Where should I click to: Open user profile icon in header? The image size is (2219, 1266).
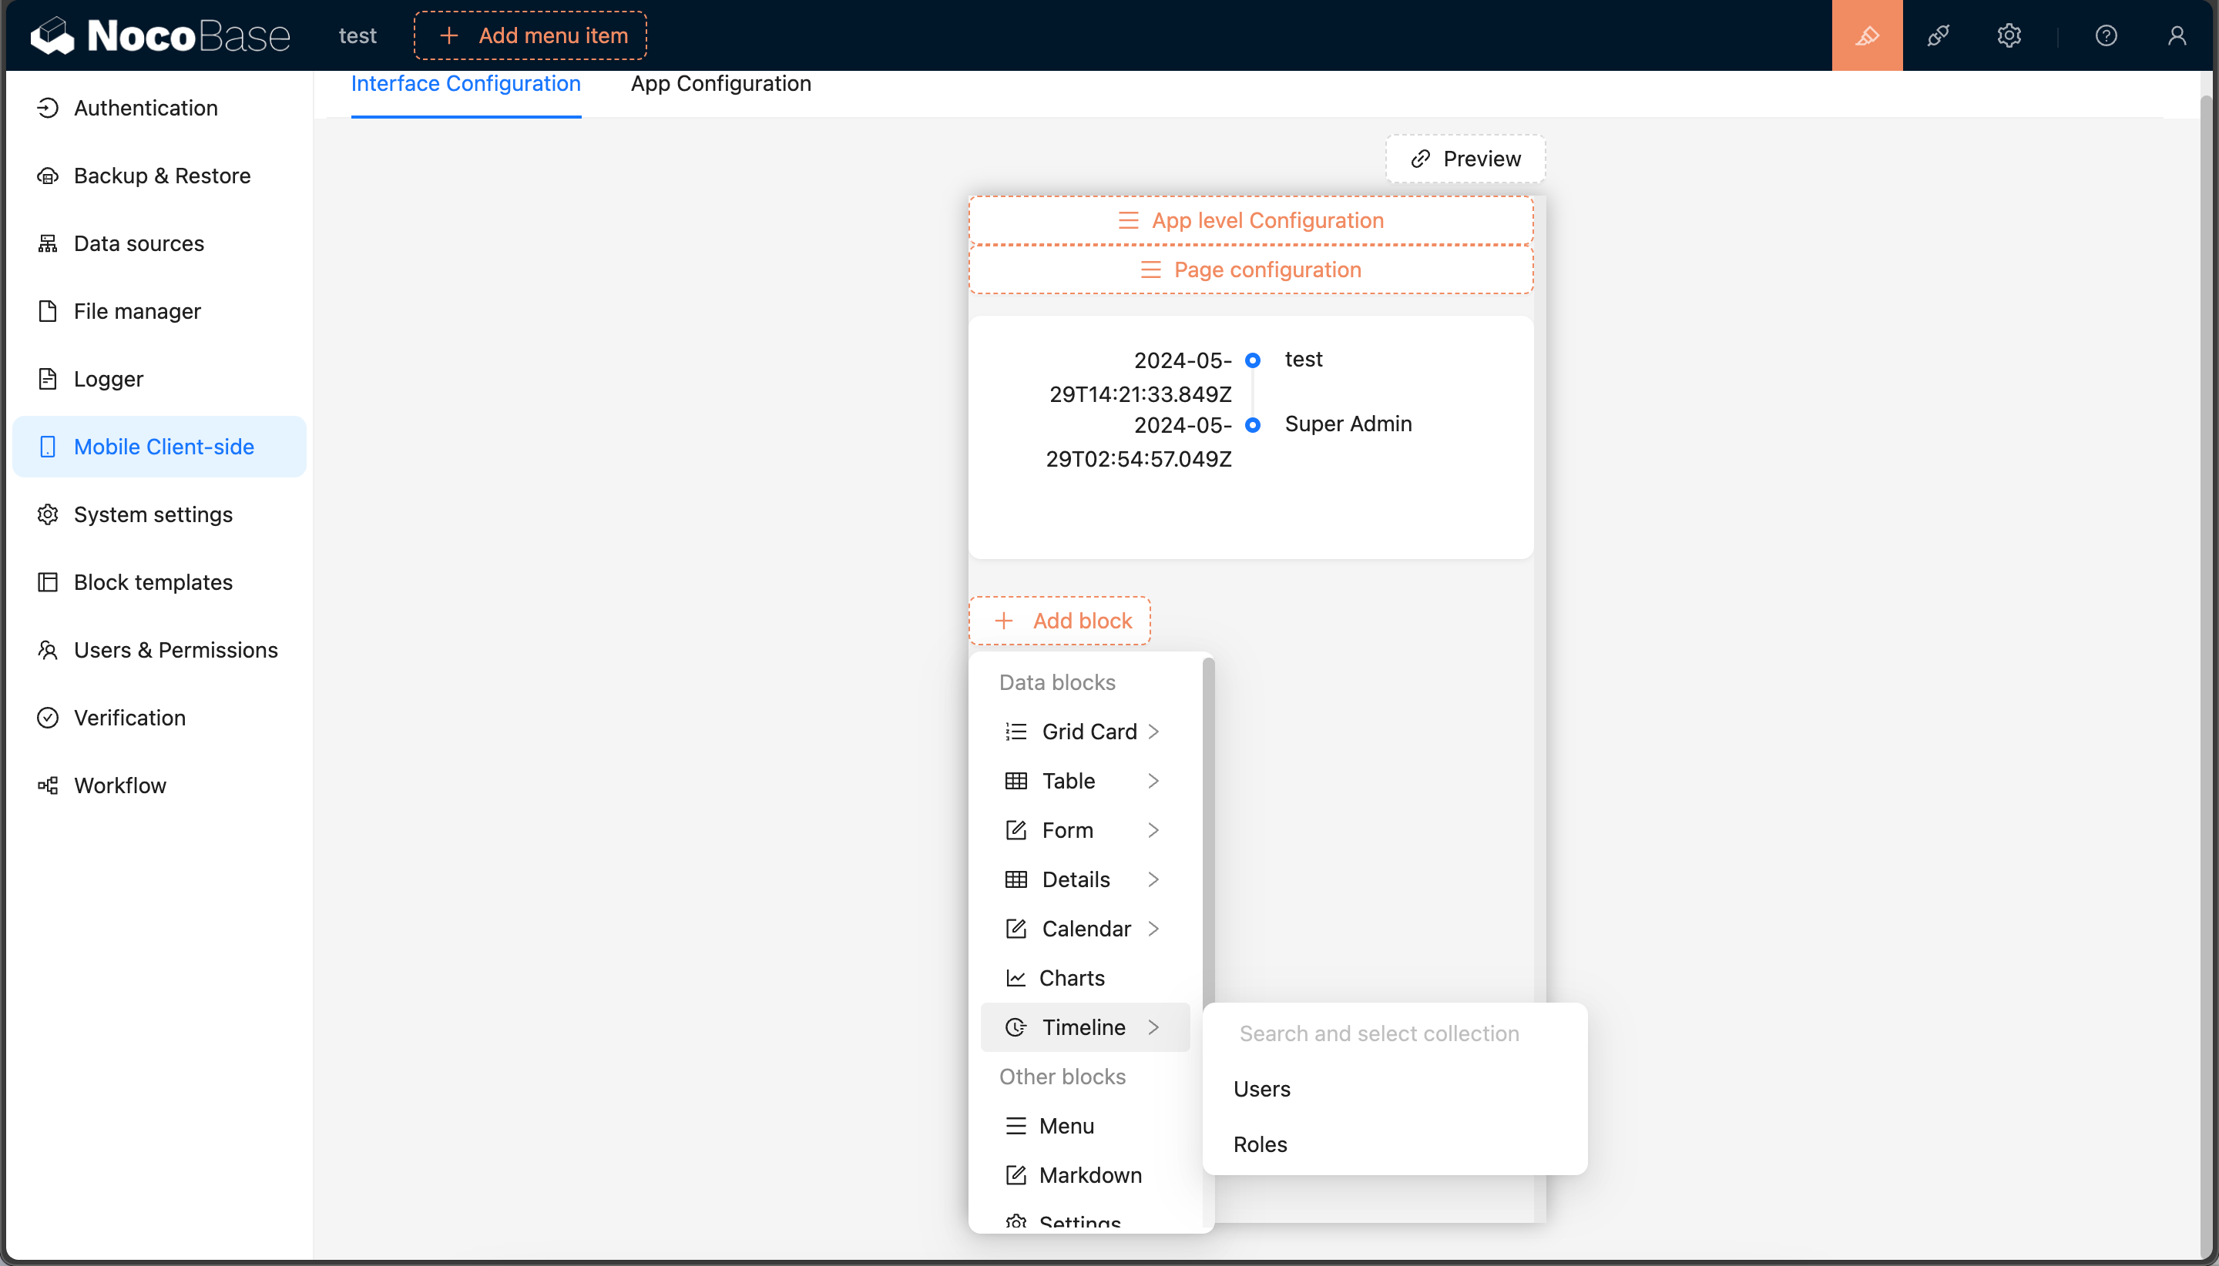point(2177,35)
